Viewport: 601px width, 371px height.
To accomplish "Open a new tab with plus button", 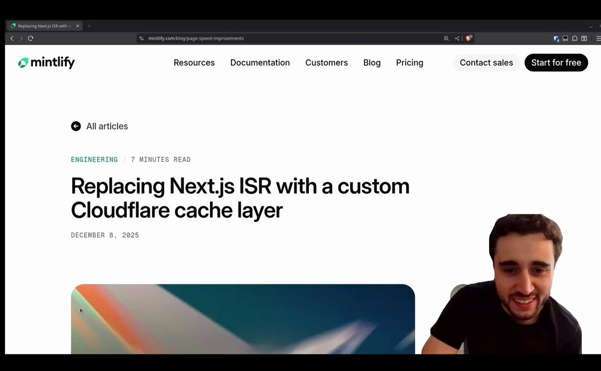I will (89, 26).
